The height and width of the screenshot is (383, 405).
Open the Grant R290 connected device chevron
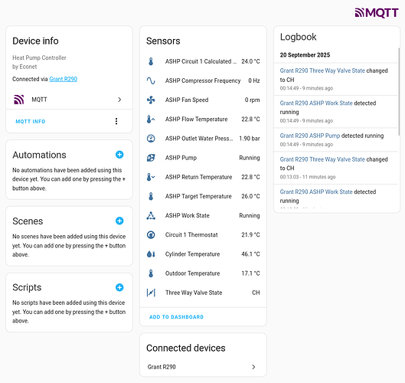[253, 367]
